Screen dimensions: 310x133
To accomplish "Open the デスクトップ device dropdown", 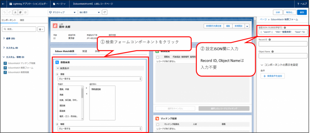I will [x=62, y=12].
